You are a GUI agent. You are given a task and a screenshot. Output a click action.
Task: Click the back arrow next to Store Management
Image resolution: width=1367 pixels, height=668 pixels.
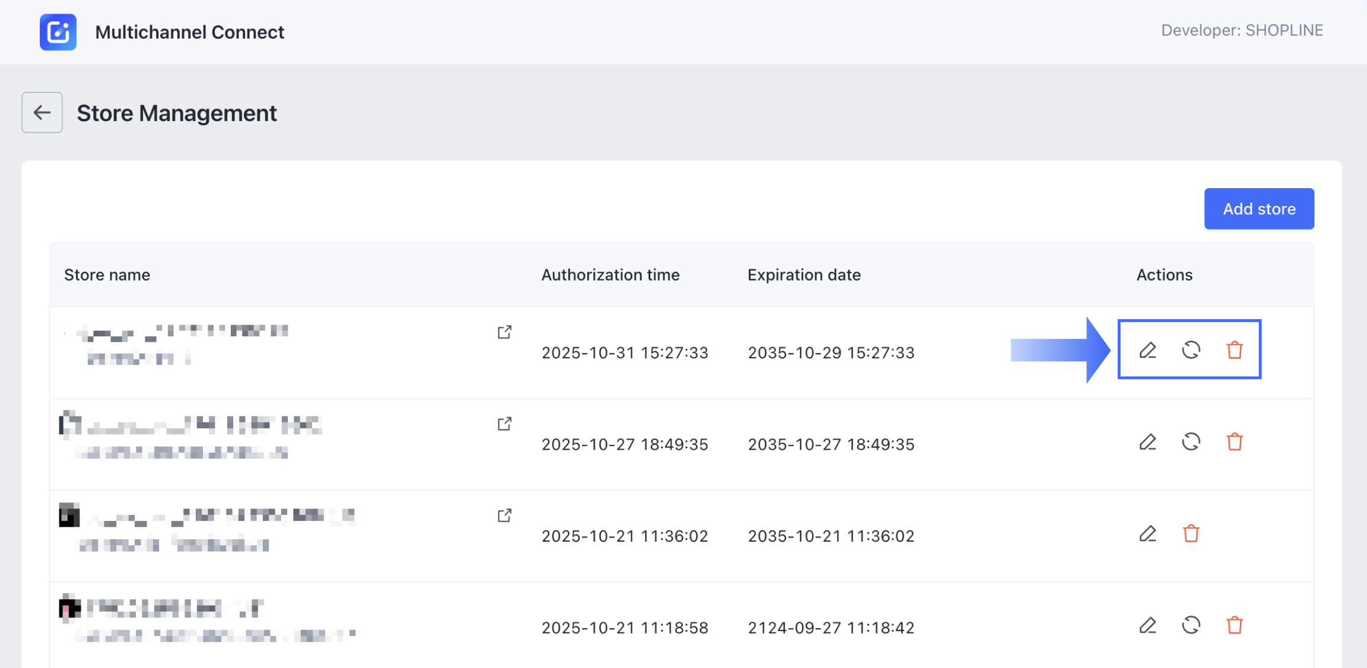(42, 112)
